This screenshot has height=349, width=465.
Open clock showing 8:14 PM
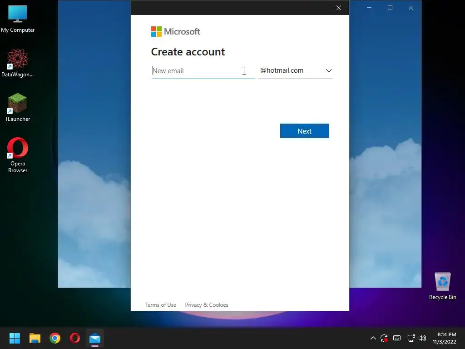444,338
